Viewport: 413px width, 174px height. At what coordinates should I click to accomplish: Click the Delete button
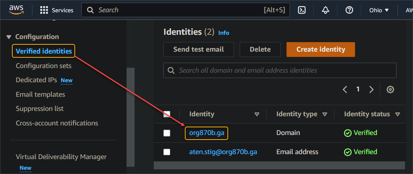point(260,49)
